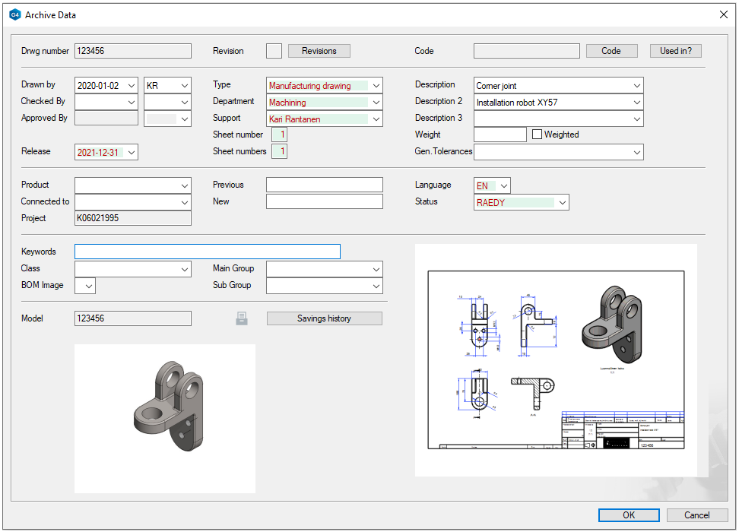Confirm with the OK button
Screen dimensions: 739x532
pos(628,515)
